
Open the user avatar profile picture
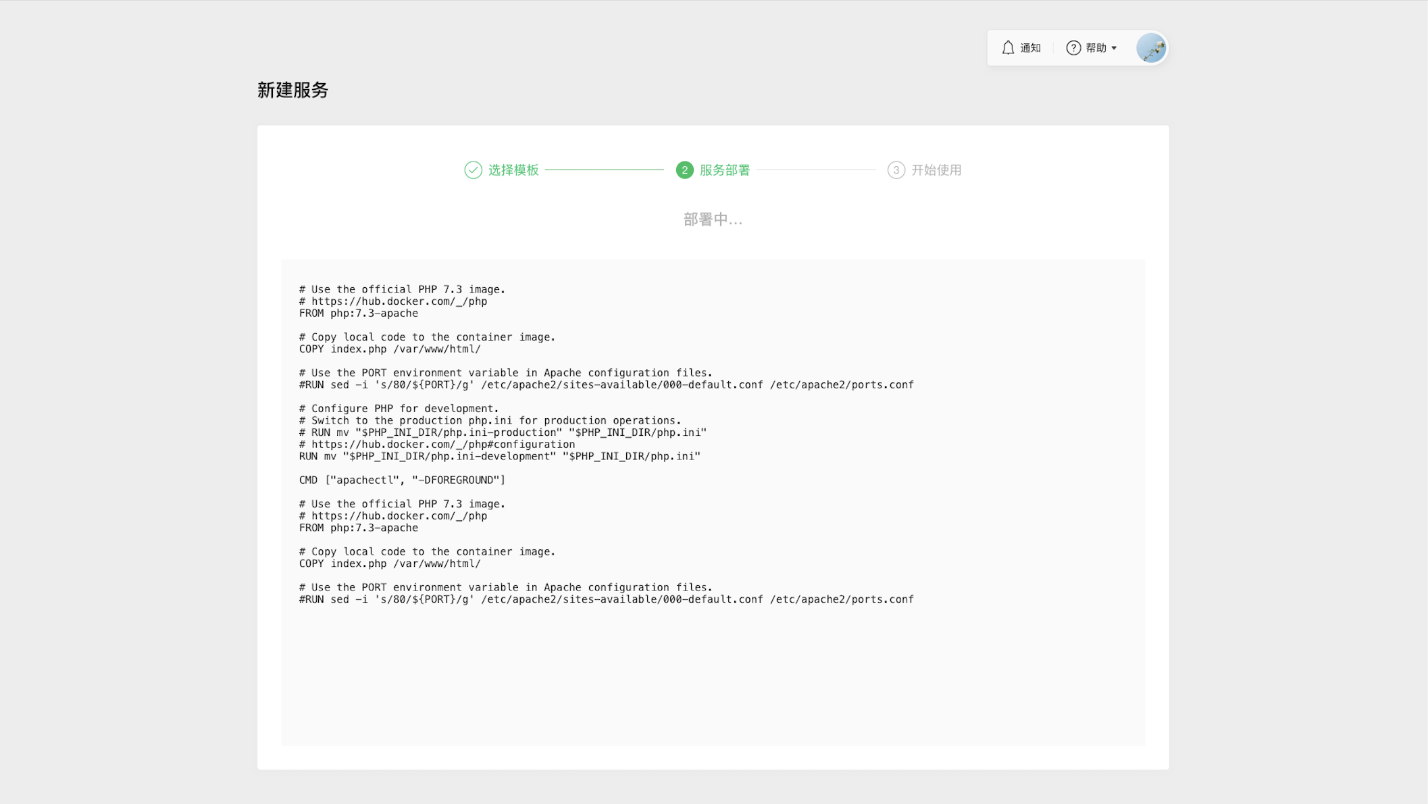(1151, 48)
